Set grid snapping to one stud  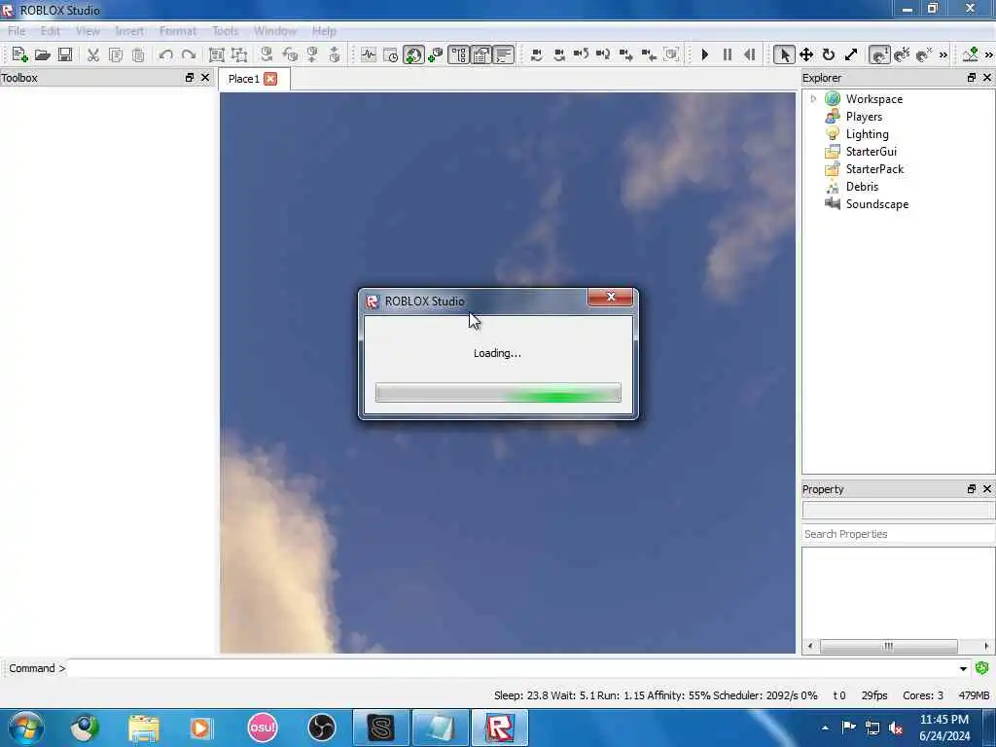pyautogui.click(x=879, y=54)
